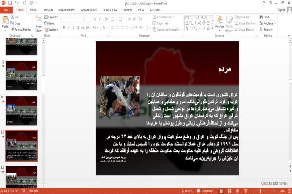Select the oval shape in Shapes gallery
Image resolution: width=292 pixels, height=194 pixels.
pos(204,17)
